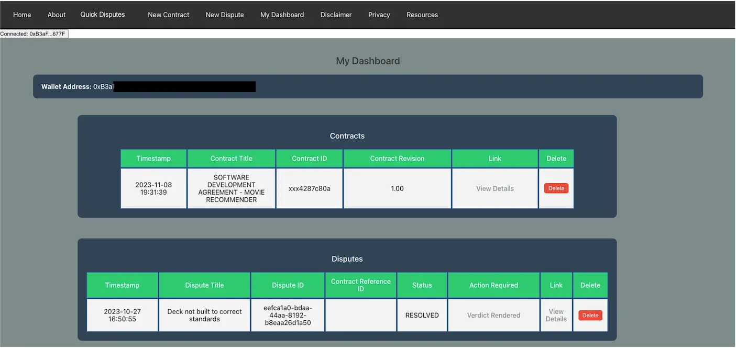View the Privacy page

pyautogui.click(x=379, y=15)
